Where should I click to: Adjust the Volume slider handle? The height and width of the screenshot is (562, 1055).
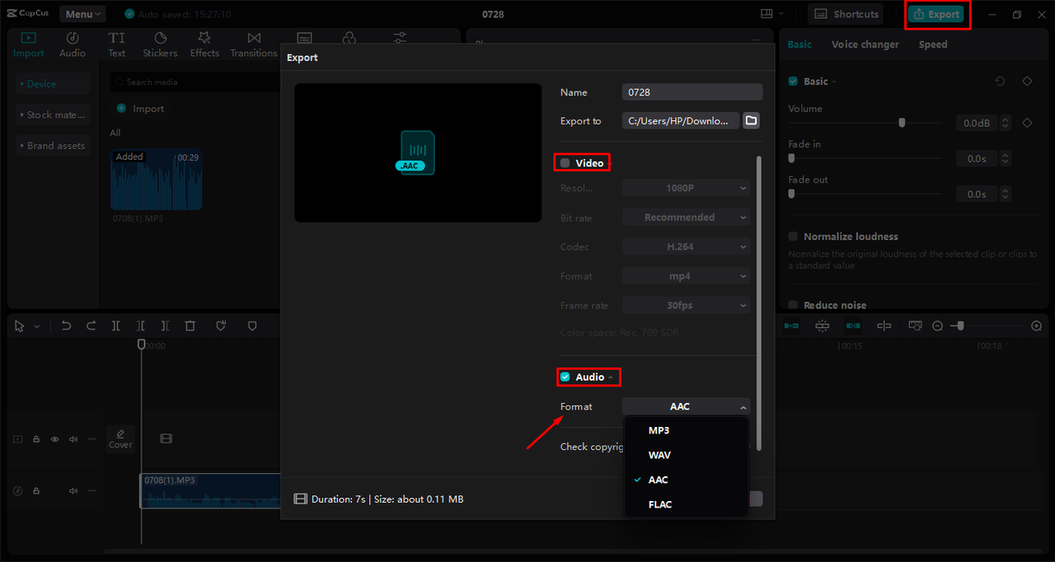(902, 122)
